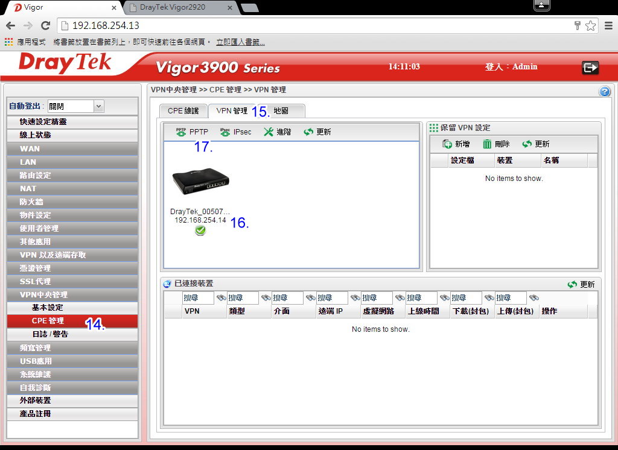
Task: Expand the LAN menu section
Action: point(72,162)
